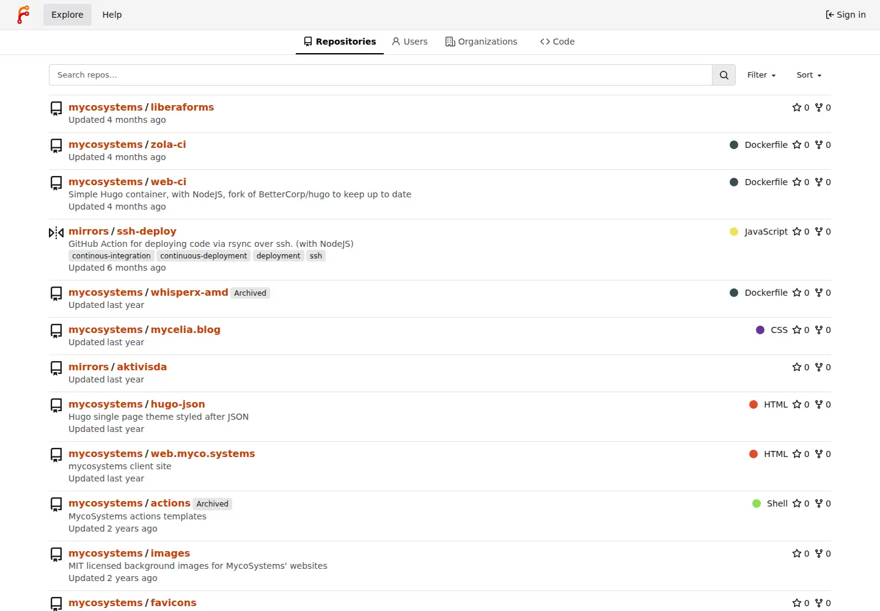Viewport: 880px width, 611px height.
Task: Click the mirrors owner link for aktivisda
Action: pos(89,367)
